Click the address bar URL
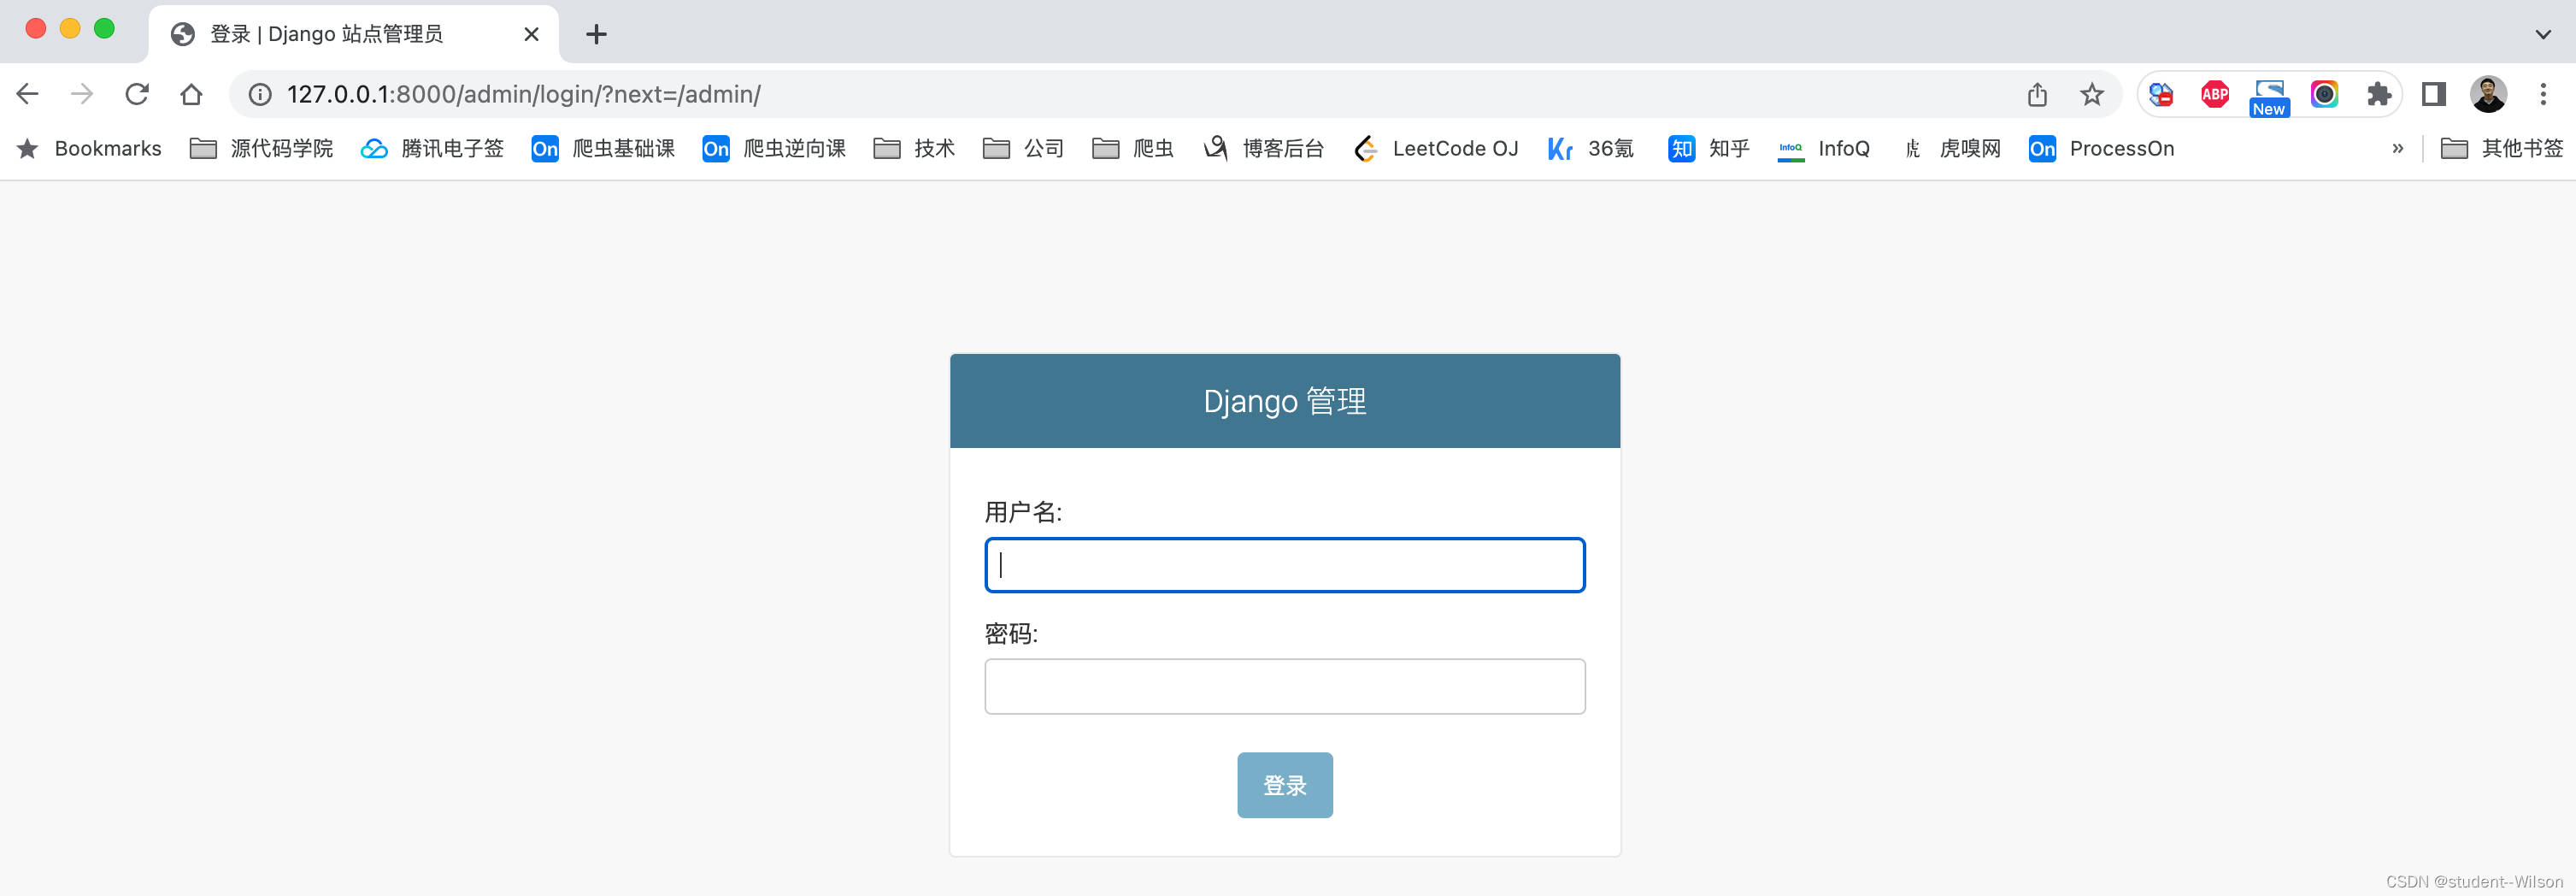The height and width of the screenshot is (896, 2576). [524, 94]
